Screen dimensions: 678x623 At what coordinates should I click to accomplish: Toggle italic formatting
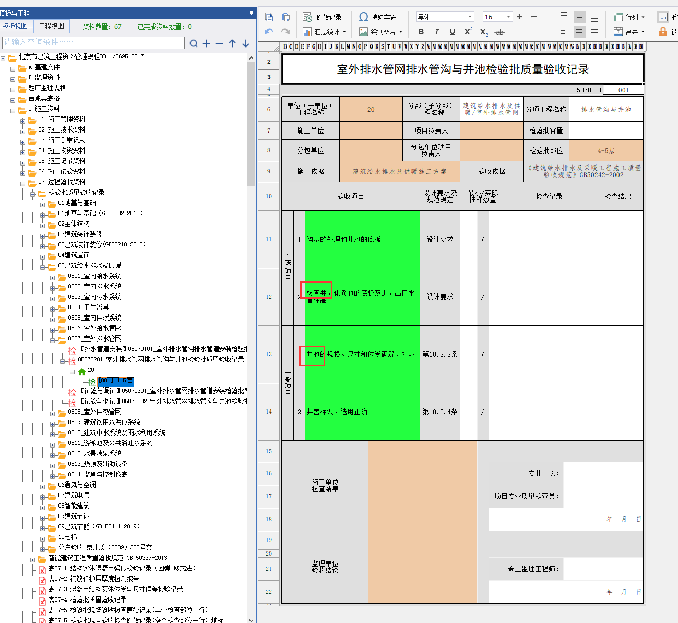[437, 32]
